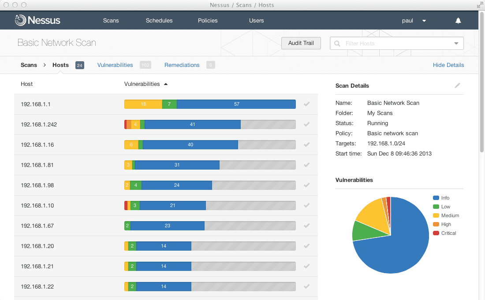Click the edit pencil beside Scan Details
This screenshot has height=300, width=485.
(x=457, y=85)
